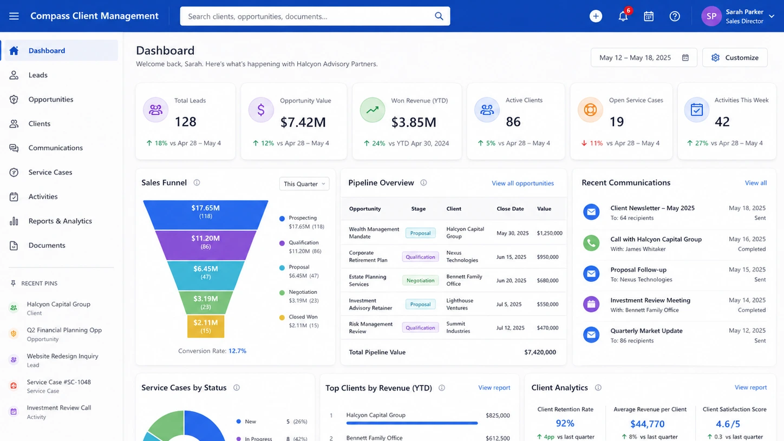
Task: Open Leads in the sidebar
Action: click(61, 75)
